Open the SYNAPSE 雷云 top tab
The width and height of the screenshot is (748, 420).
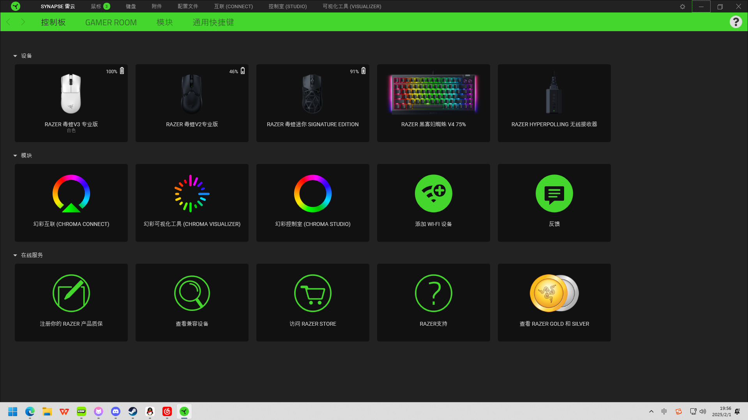click(x=58, y=7)
